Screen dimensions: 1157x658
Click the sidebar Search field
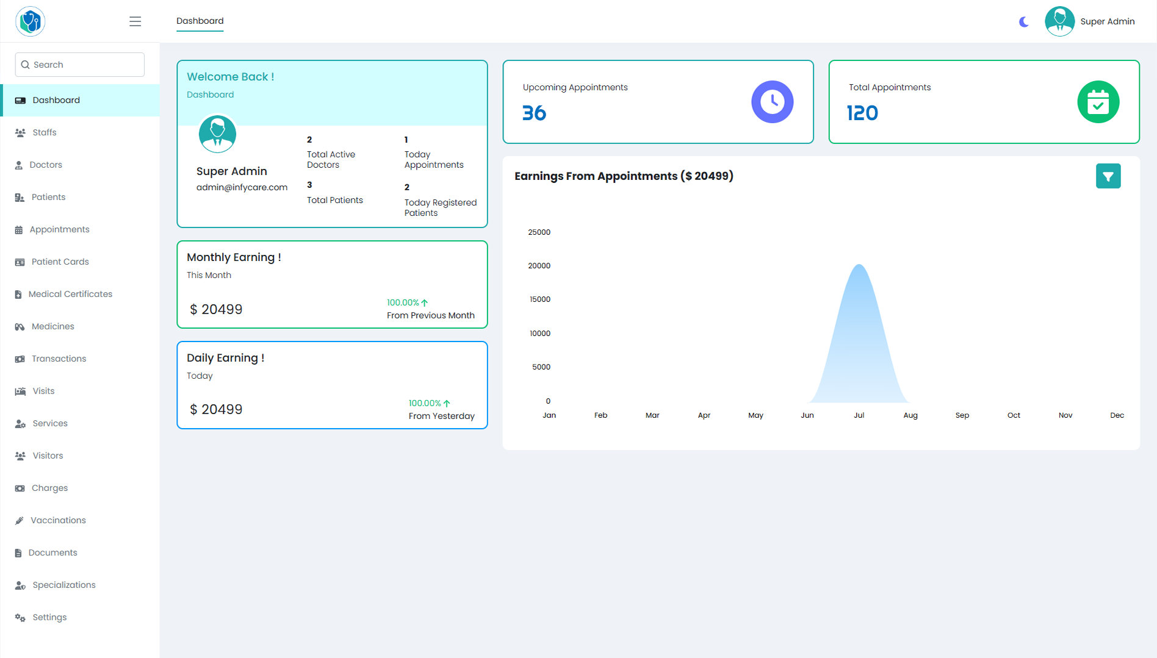pos(80,65)
